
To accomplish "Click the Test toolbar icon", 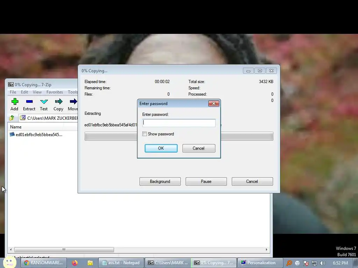I will point(44,104).
